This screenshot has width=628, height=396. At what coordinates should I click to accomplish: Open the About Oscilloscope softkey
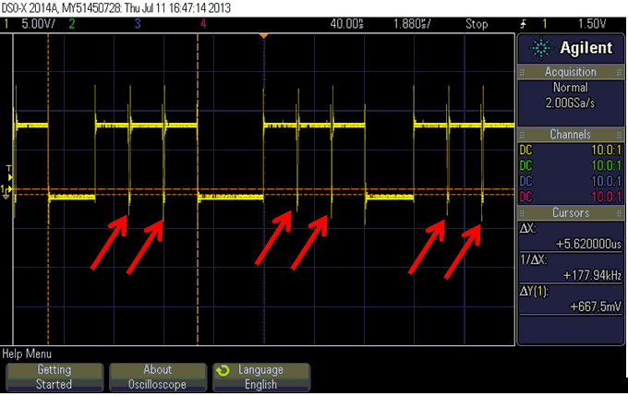[x=157, y=377]
